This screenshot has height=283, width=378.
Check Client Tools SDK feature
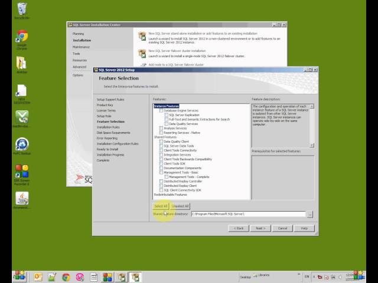[x=161, y=164]
